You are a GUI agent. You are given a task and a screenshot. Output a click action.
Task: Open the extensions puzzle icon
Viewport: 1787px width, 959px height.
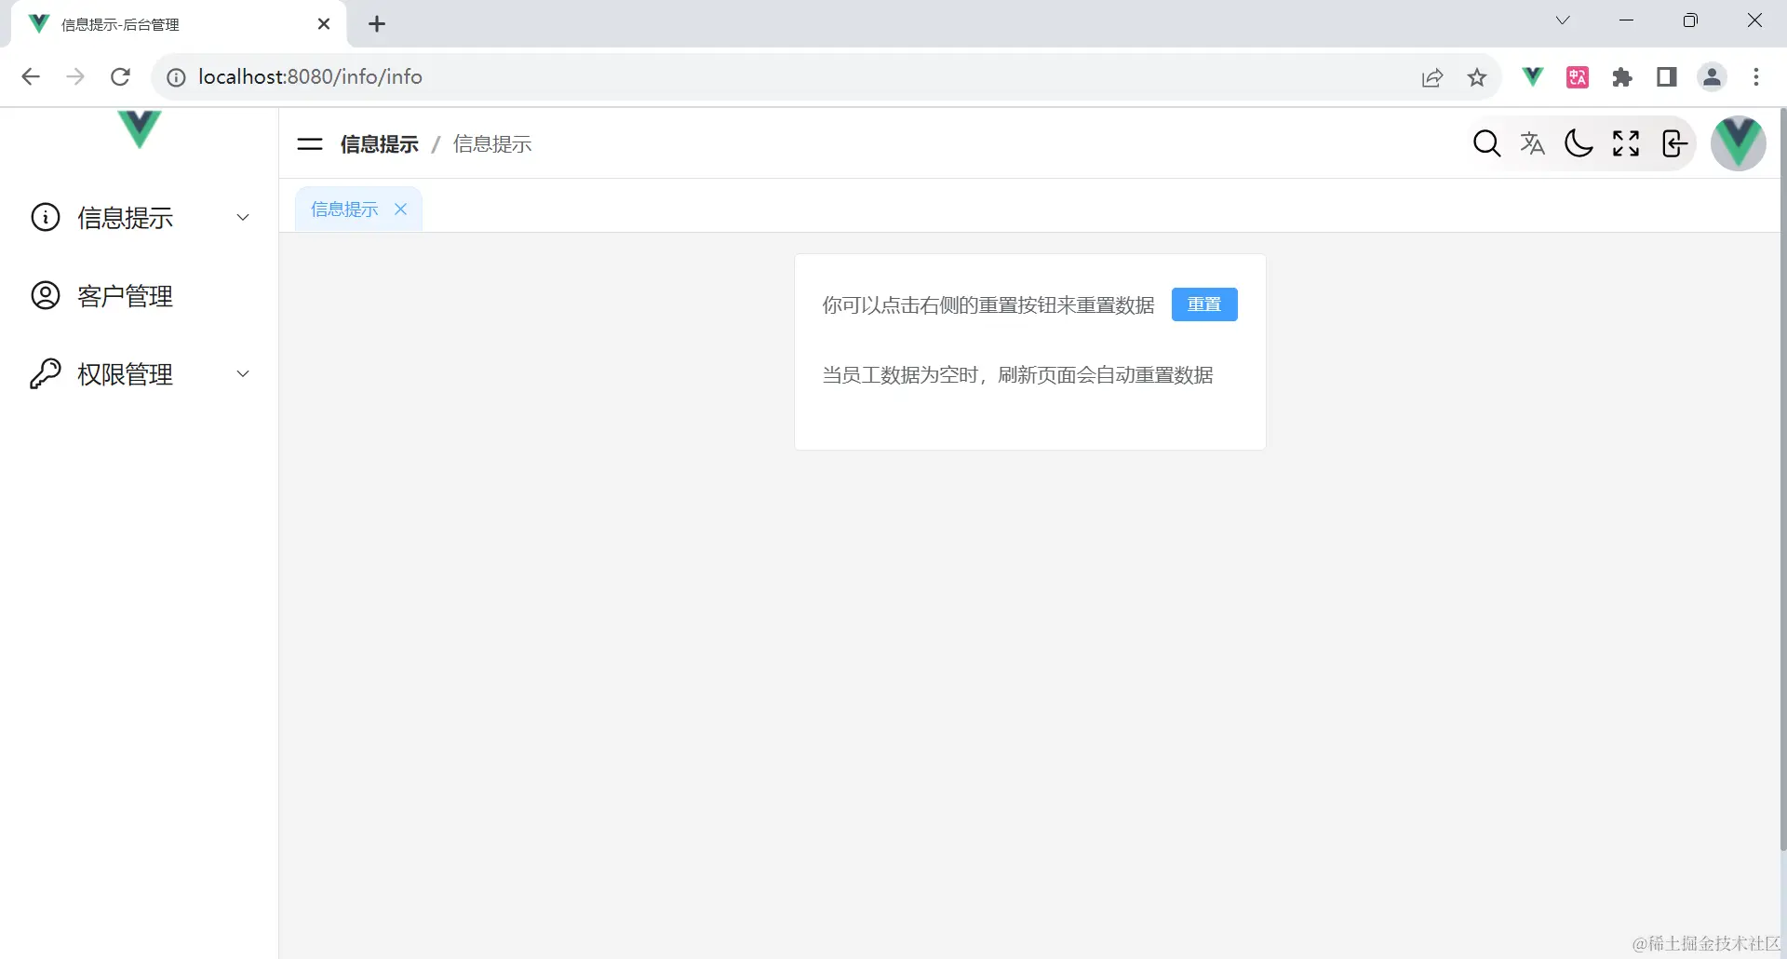[1622, 77]
